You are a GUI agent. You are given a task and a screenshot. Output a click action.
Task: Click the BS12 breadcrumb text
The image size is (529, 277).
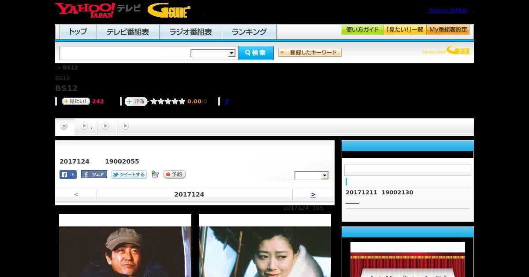coord(70,68)
